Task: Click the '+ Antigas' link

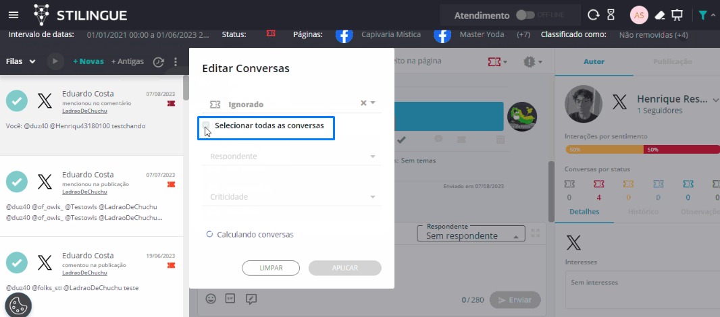Action: click(128, 61)
